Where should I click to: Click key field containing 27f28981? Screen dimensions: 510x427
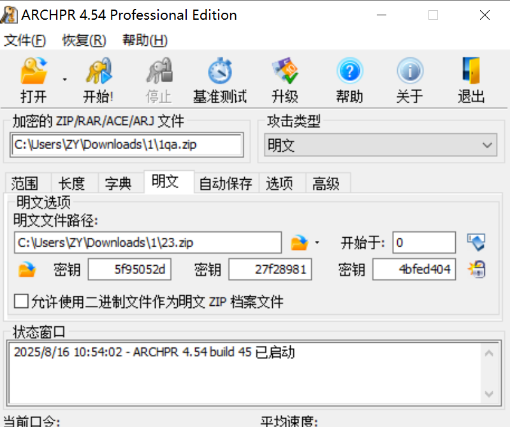270,270
